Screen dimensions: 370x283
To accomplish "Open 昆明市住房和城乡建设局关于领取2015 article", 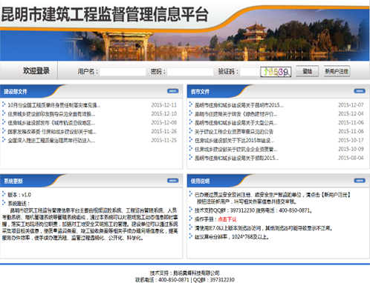I will (x=236, y=158).
